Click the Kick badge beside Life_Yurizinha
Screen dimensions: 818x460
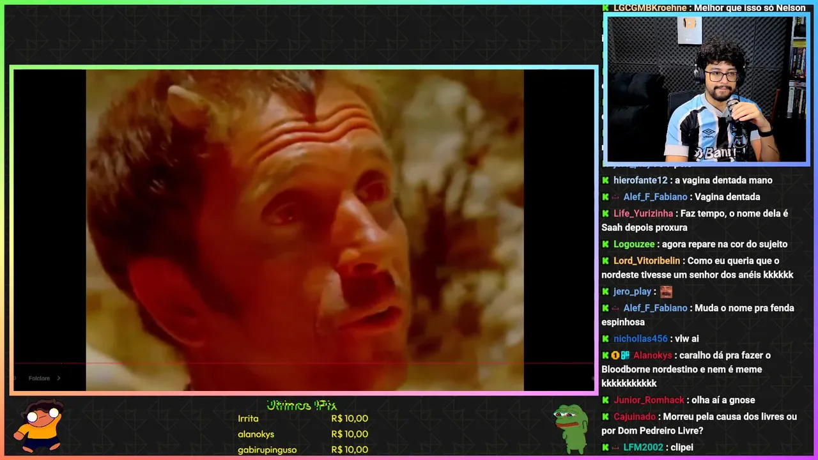tap(605, 214)
